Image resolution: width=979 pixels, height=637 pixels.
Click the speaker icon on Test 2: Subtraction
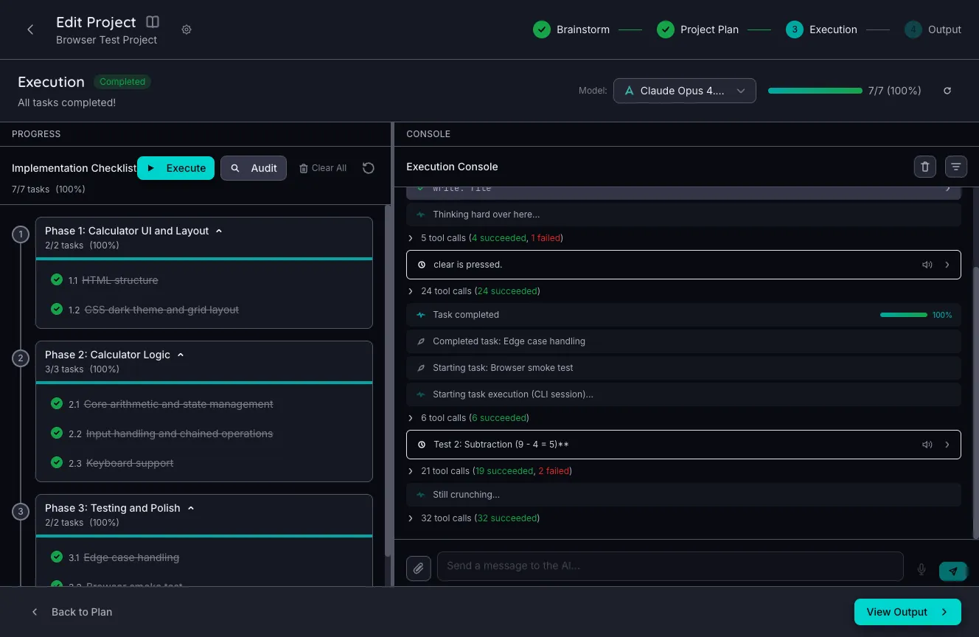click(927, 445)
